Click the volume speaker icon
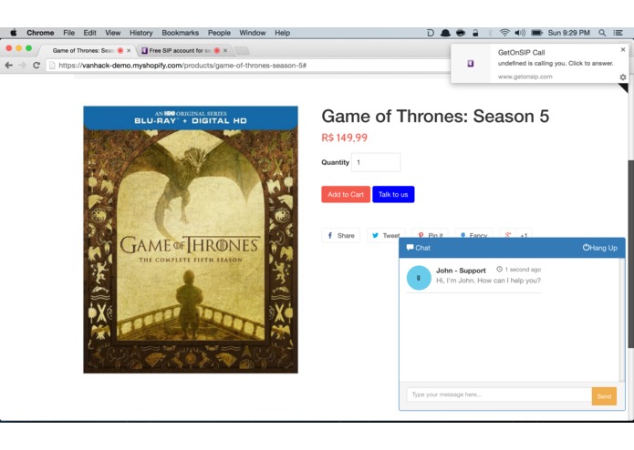Screen dimensions: 634x450 pyautogui.click(x=520, y=33)
